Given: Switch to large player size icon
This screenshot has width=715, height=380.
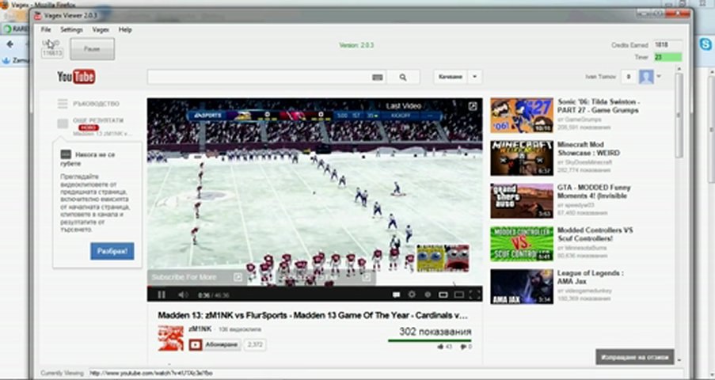Looking at the screenshot, I should [458, 294].
